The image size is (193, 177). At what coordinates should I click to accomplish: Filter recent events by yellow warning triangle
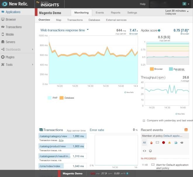coord(170,142)
